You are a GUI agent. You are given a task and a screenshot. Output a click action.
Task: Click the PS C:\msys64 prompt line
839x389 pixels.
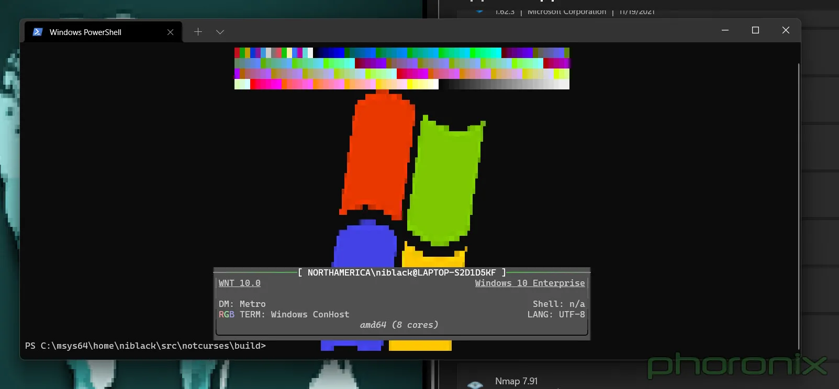click(x=146, y=346)
